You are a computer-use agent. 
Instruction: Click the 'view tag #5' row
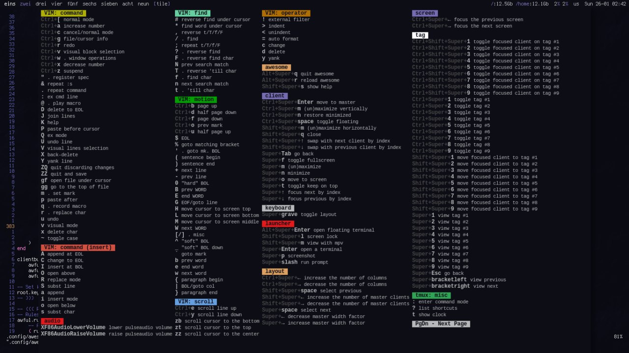click(x=440, y=241)
